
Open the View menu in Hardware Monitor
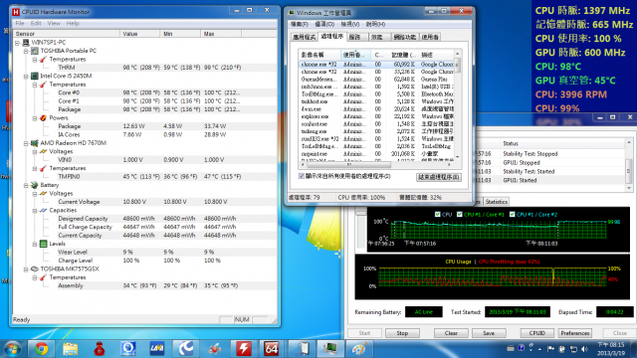(54, 24)
